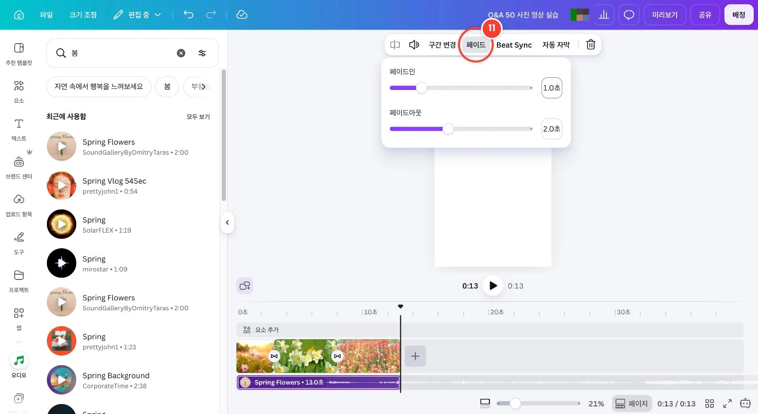Select the daffodil clip thumbnail
Viewport: 758px width, 414px height.
(x=306, y=356)
